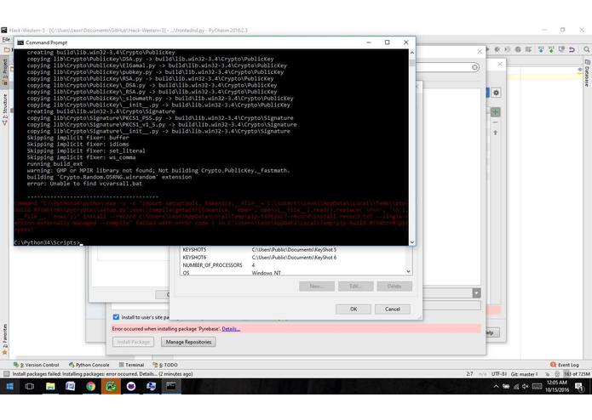This screenshot has height=420, width=592.
Task: Open the Version Control tool tab
Action: click(x=37, y=365)
